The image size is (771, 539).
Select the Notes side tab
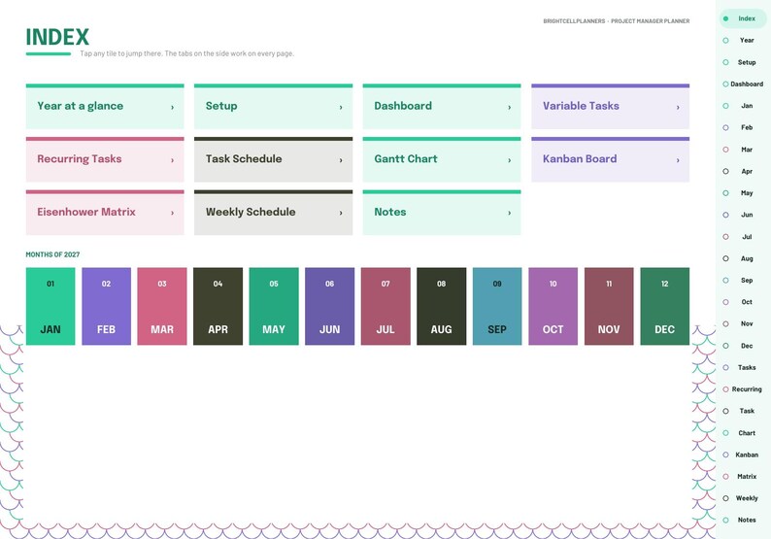pyautogui.click(x=743, y=520)
